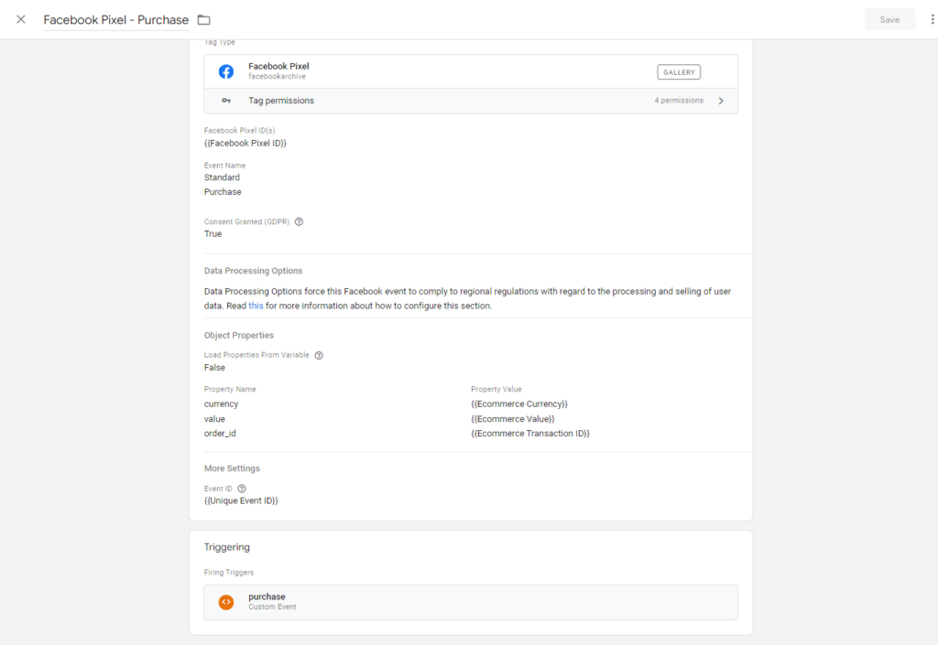Open the three-dot more actions menu
The width and height of the screenshot is (938, 645).
pyautogui.click(x=932, y=19)
